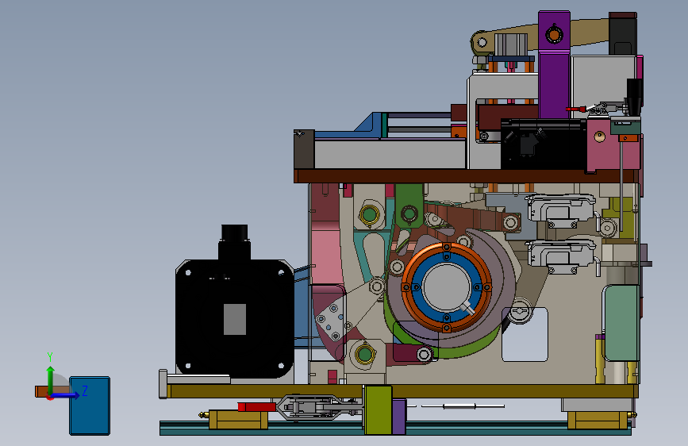Screen dimensions: 688x446
Task: Select the dark brown horizontal top plate
Action: pos(466,176)
